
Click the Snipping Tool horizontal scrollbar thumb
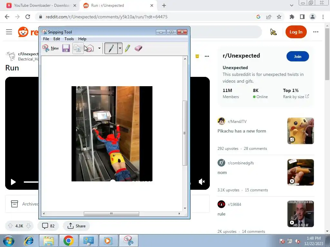(111, 214)
